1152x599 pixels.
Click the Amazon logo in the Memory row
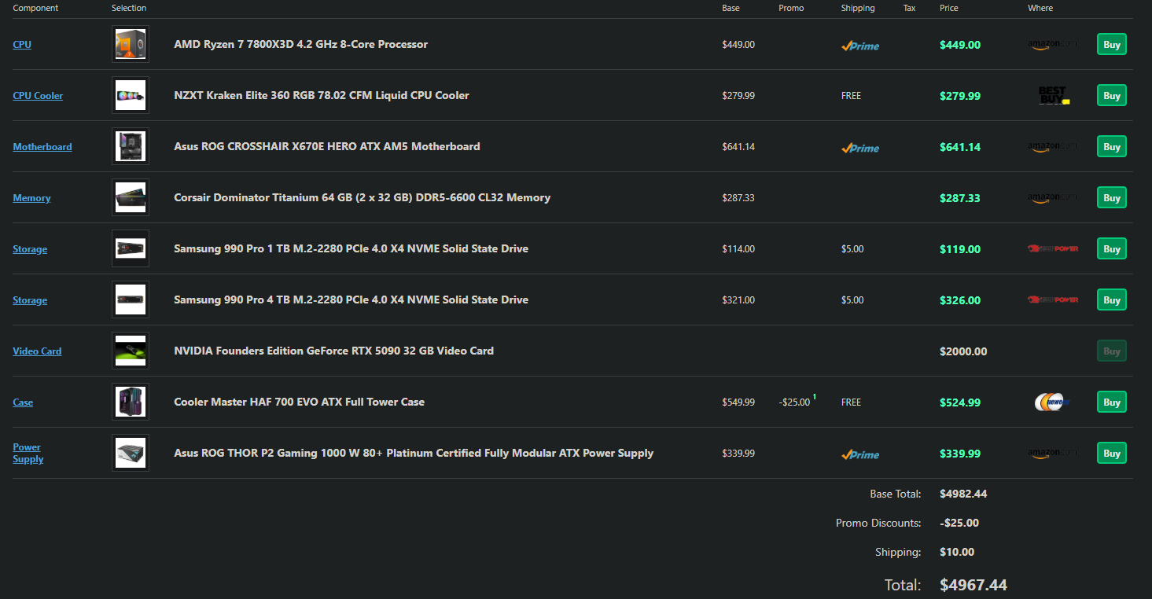pos(1052,198)
